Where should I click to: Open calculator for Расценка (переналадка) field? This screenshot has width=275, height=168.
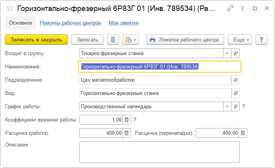[243, 133]
